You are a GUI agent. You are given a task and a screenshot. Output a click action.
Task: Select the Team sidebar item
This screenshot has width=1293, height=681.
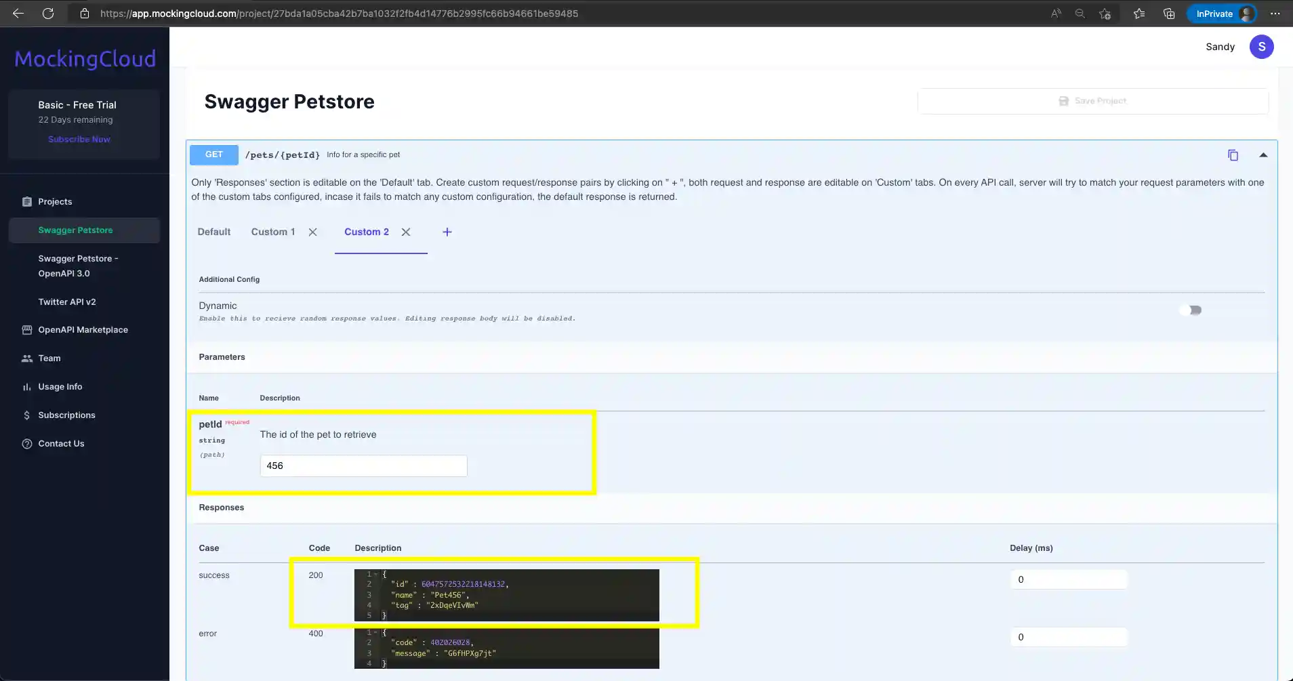point(49,358)
